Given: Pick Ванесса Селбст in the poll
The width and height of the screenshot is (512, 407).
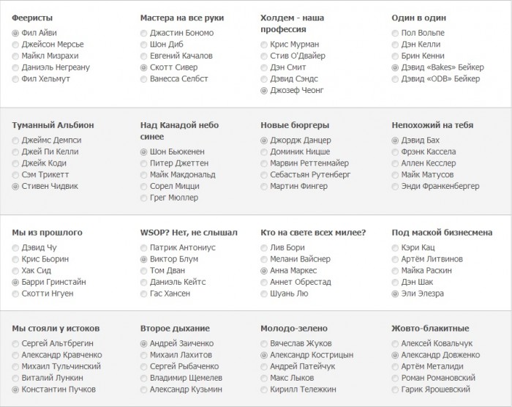Looking at the screenshot, I should (x=144, y=78).
